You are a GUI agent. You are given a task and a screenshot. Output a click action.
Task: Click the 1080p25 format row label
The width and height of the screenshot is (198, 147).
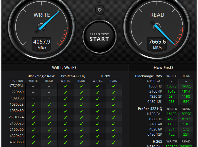click(17, 105)
